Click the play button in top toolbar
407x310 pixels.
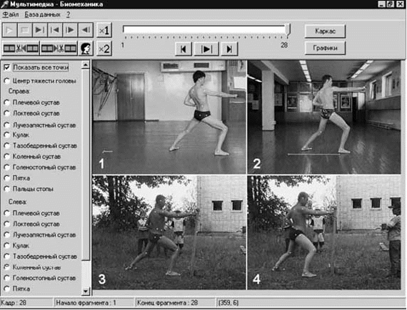pos(9,31)
